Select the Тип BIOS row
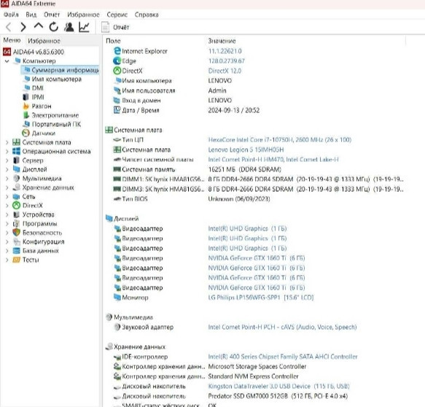 pos(255,199)
